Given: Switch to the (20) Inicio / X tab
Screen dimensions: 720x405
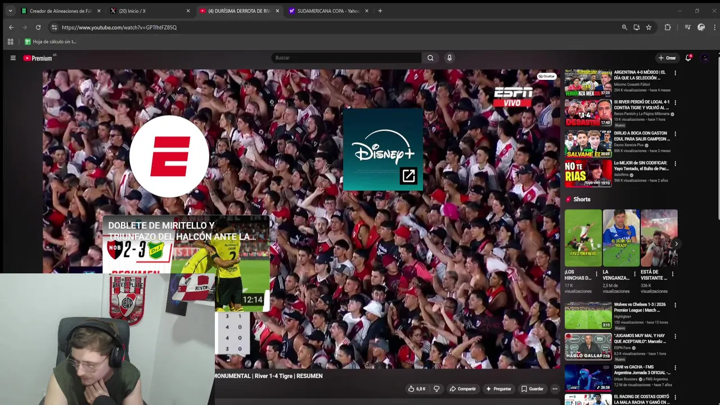Looking at the screenshot, I should point(150,11).
